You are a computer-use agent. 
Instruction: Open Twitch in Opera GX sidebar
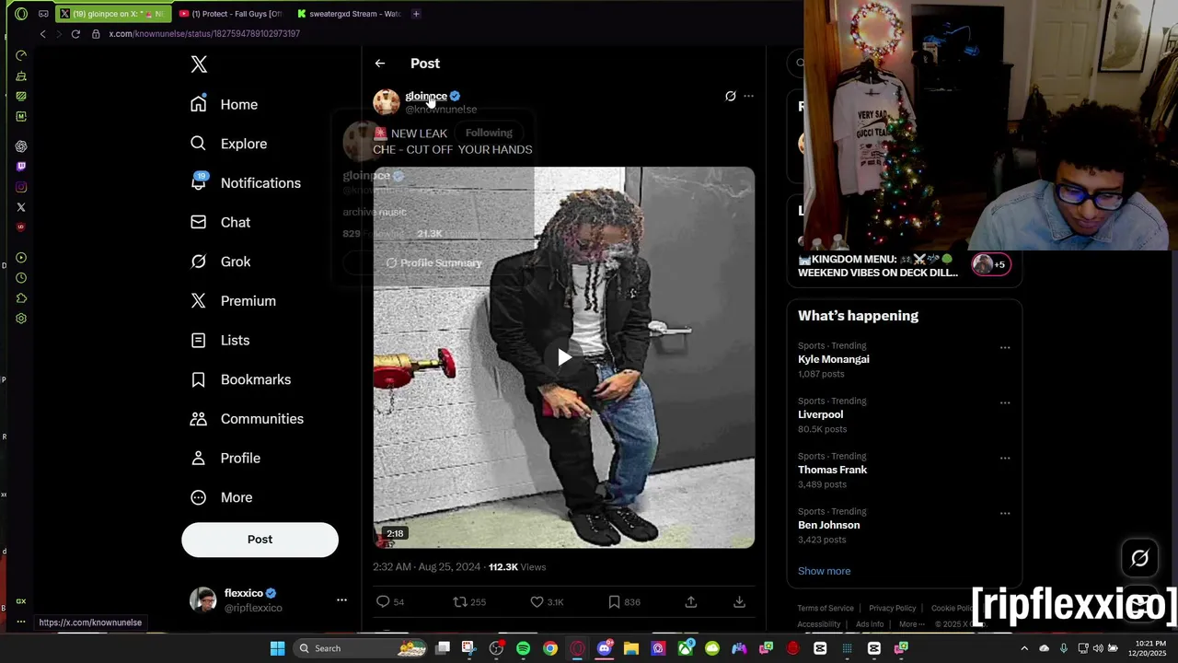point(21,167)
